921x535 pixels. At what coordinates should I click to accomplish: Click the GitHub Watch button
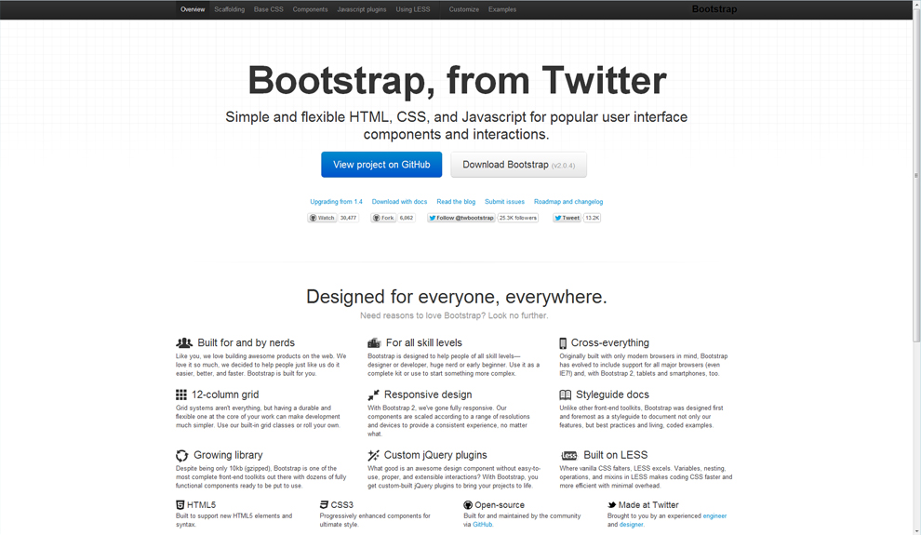coord(321,218)
